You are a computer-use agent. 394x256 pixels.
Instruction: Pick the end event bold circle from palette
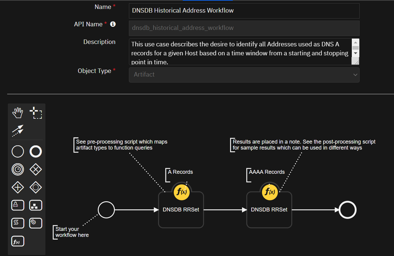coord(36,152)
